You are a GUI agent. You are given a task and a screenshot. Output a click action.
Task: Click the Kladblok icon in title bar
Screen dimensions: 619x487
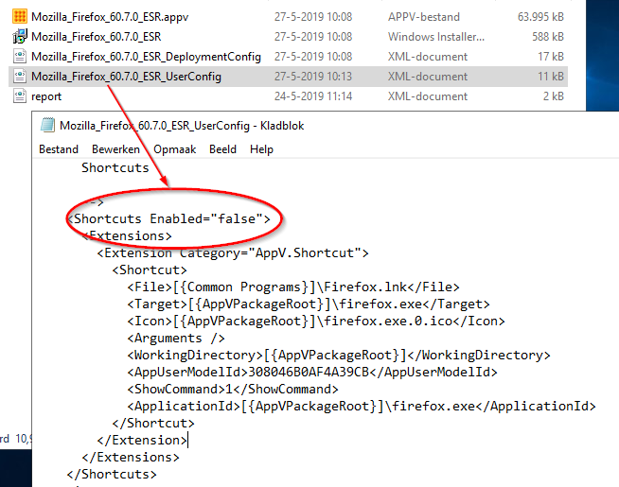click(x=47, y=125)
